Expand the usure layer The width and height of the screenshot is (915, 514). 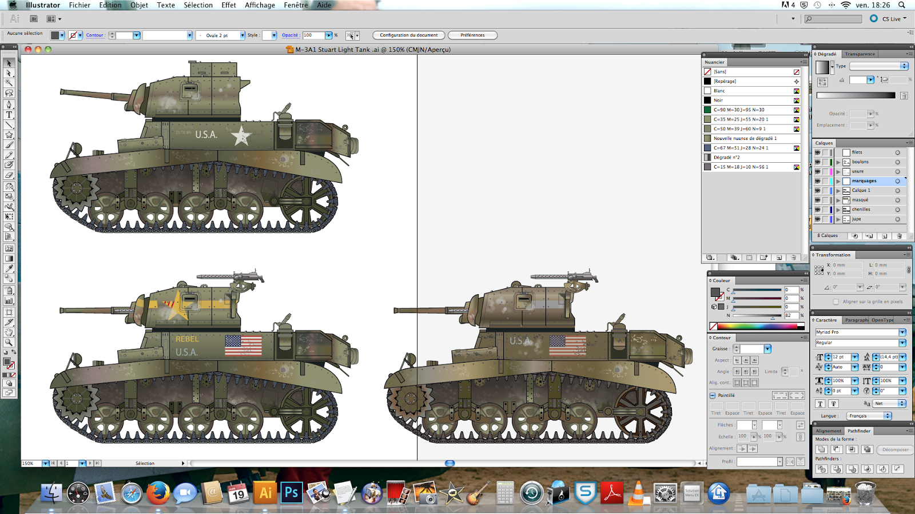point(838,171)
